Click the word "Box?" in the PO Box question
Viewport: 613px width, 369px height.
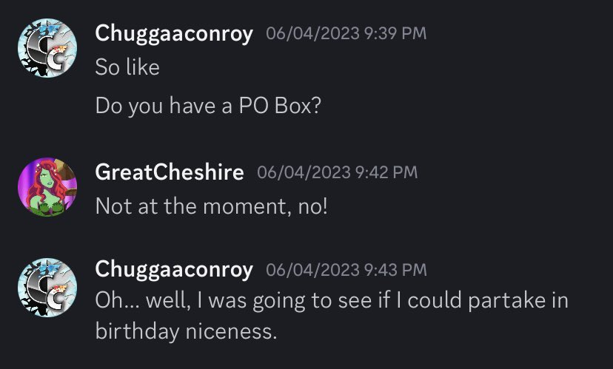coord(298,106)
